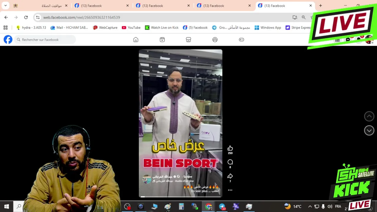Click the install app icon in address bar
Image resolution: width=377 pixels, height=212 pixels.
point(295,17)
